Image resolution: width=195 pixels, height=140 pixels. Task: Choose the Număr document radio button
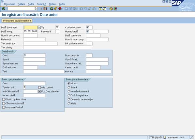(x=69, y=91)
